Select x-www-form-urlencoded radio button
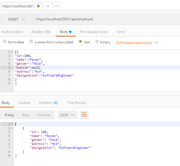The image size is (180, 166). click(x=31, y=41)
